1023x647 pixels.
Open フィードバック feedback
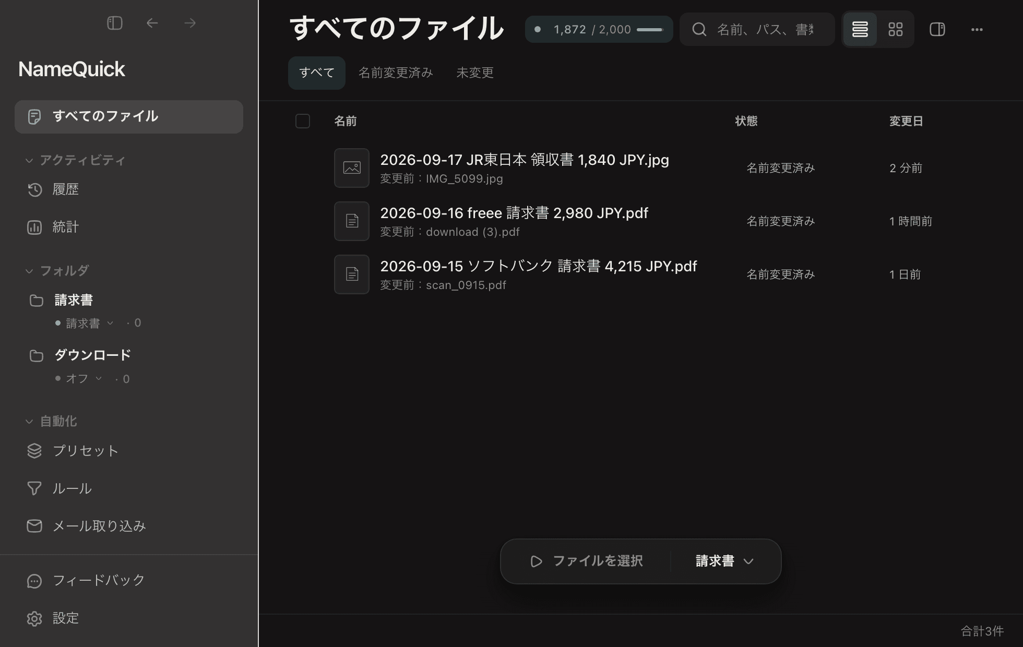(x=86, y=580)
